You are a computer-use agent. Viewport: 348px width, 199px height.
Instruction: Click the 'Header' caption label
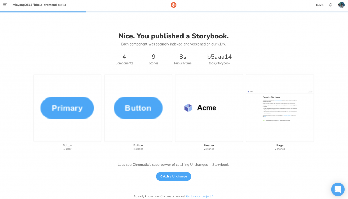(x=209, y=145)
